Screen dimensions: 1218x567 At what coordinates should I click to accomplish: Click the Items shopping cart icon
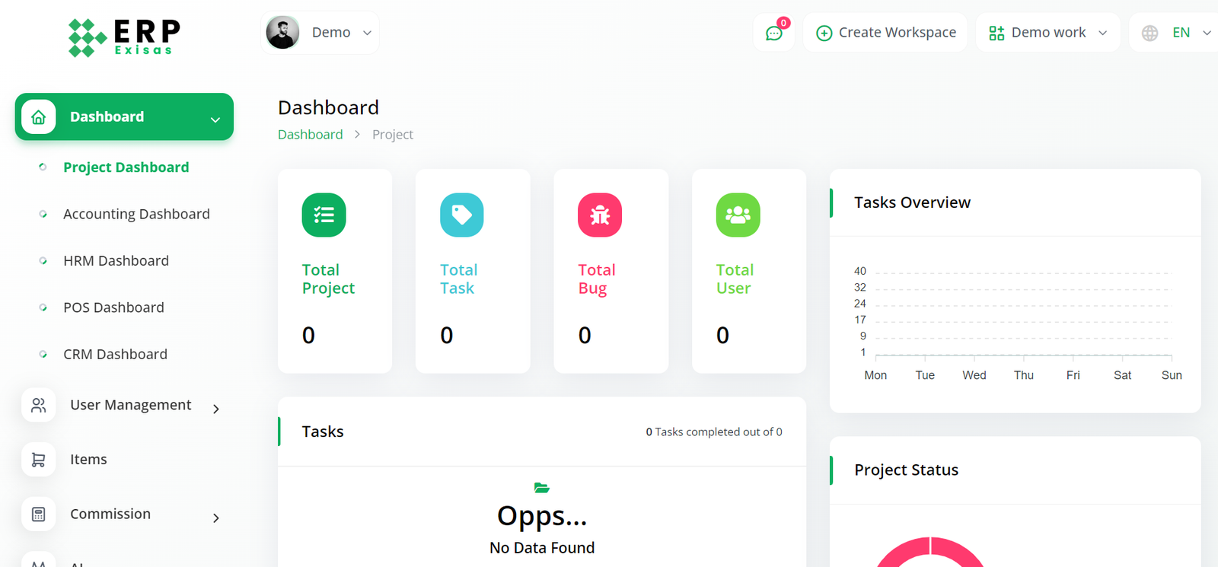(x=38, y=460)
